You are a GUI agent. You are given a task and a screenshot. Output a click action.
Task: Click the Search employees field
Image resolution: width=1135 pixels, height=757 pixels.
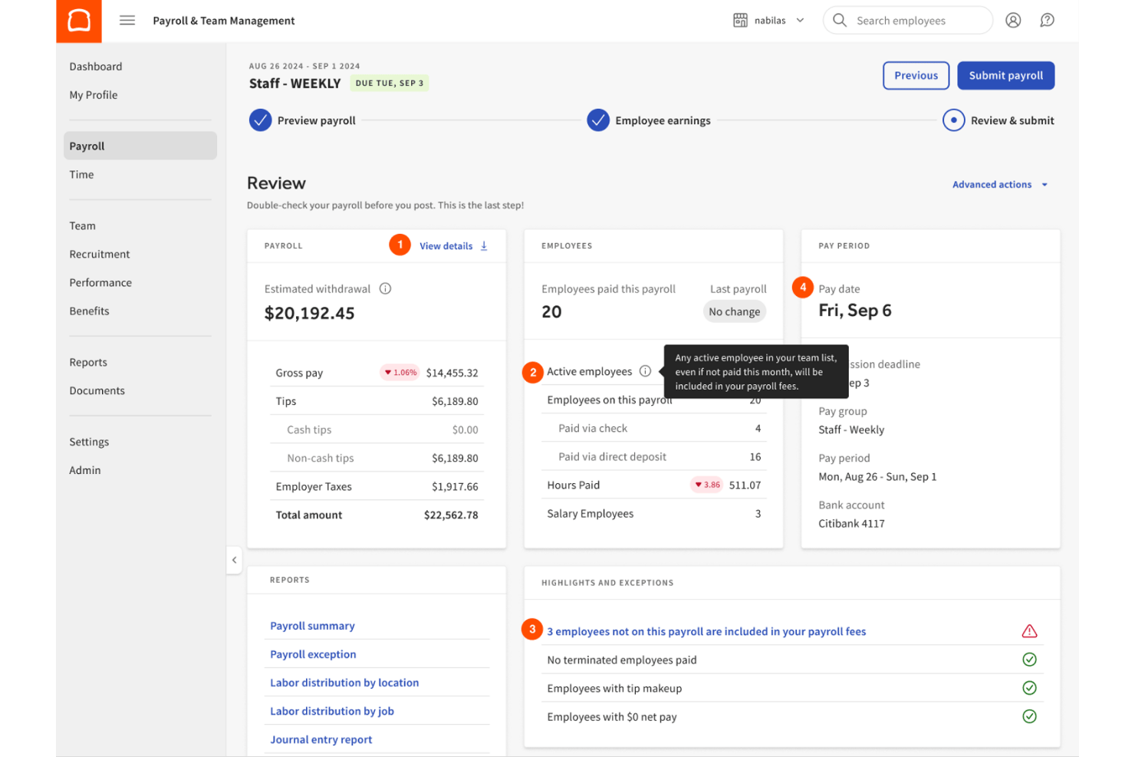click(x=908, y=21)
